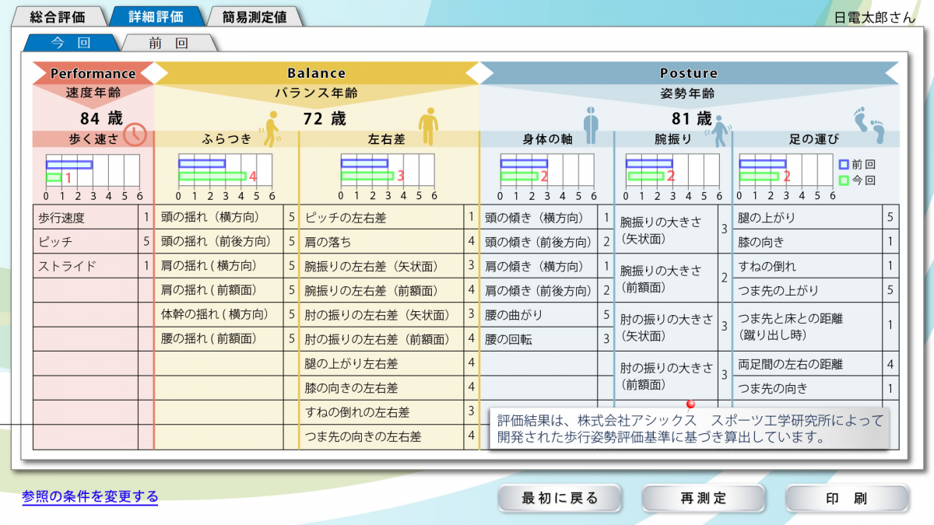This screenshot has width=934, height=525.
Task: Click the ストライド row
Action: coord(93,266)
